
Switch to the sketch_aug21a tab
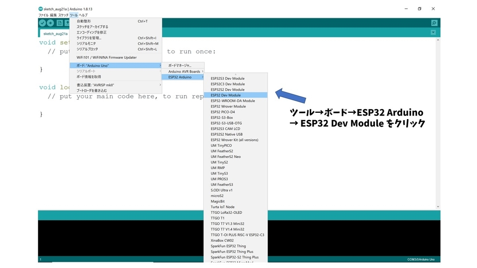(x=55, y=34)
